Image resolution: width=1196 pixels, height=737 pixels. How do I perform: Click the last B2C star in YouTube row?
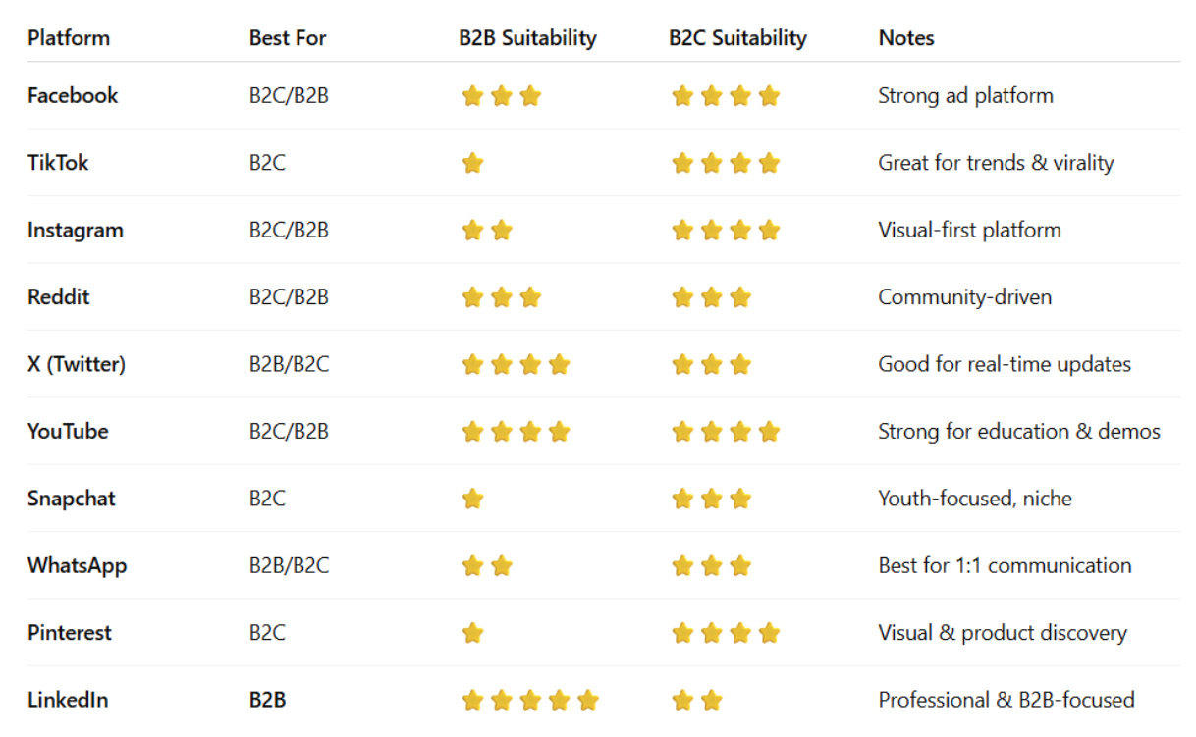(x=770, y=432)
